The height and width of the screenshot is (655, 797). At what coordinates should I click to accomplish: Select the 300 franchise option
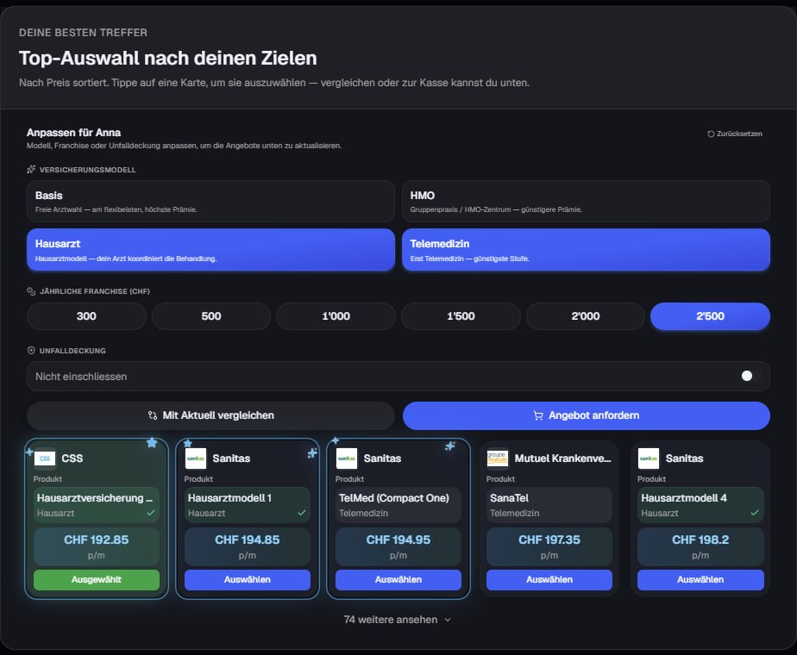click(86, 316)
